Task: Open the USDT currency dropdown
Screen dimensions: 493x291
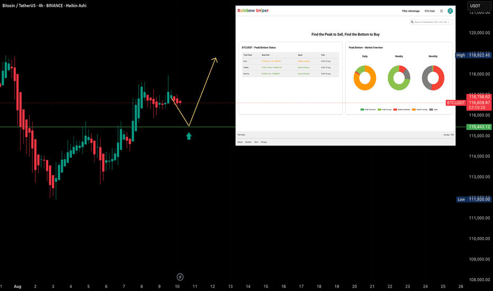Action: click(479, 6)
